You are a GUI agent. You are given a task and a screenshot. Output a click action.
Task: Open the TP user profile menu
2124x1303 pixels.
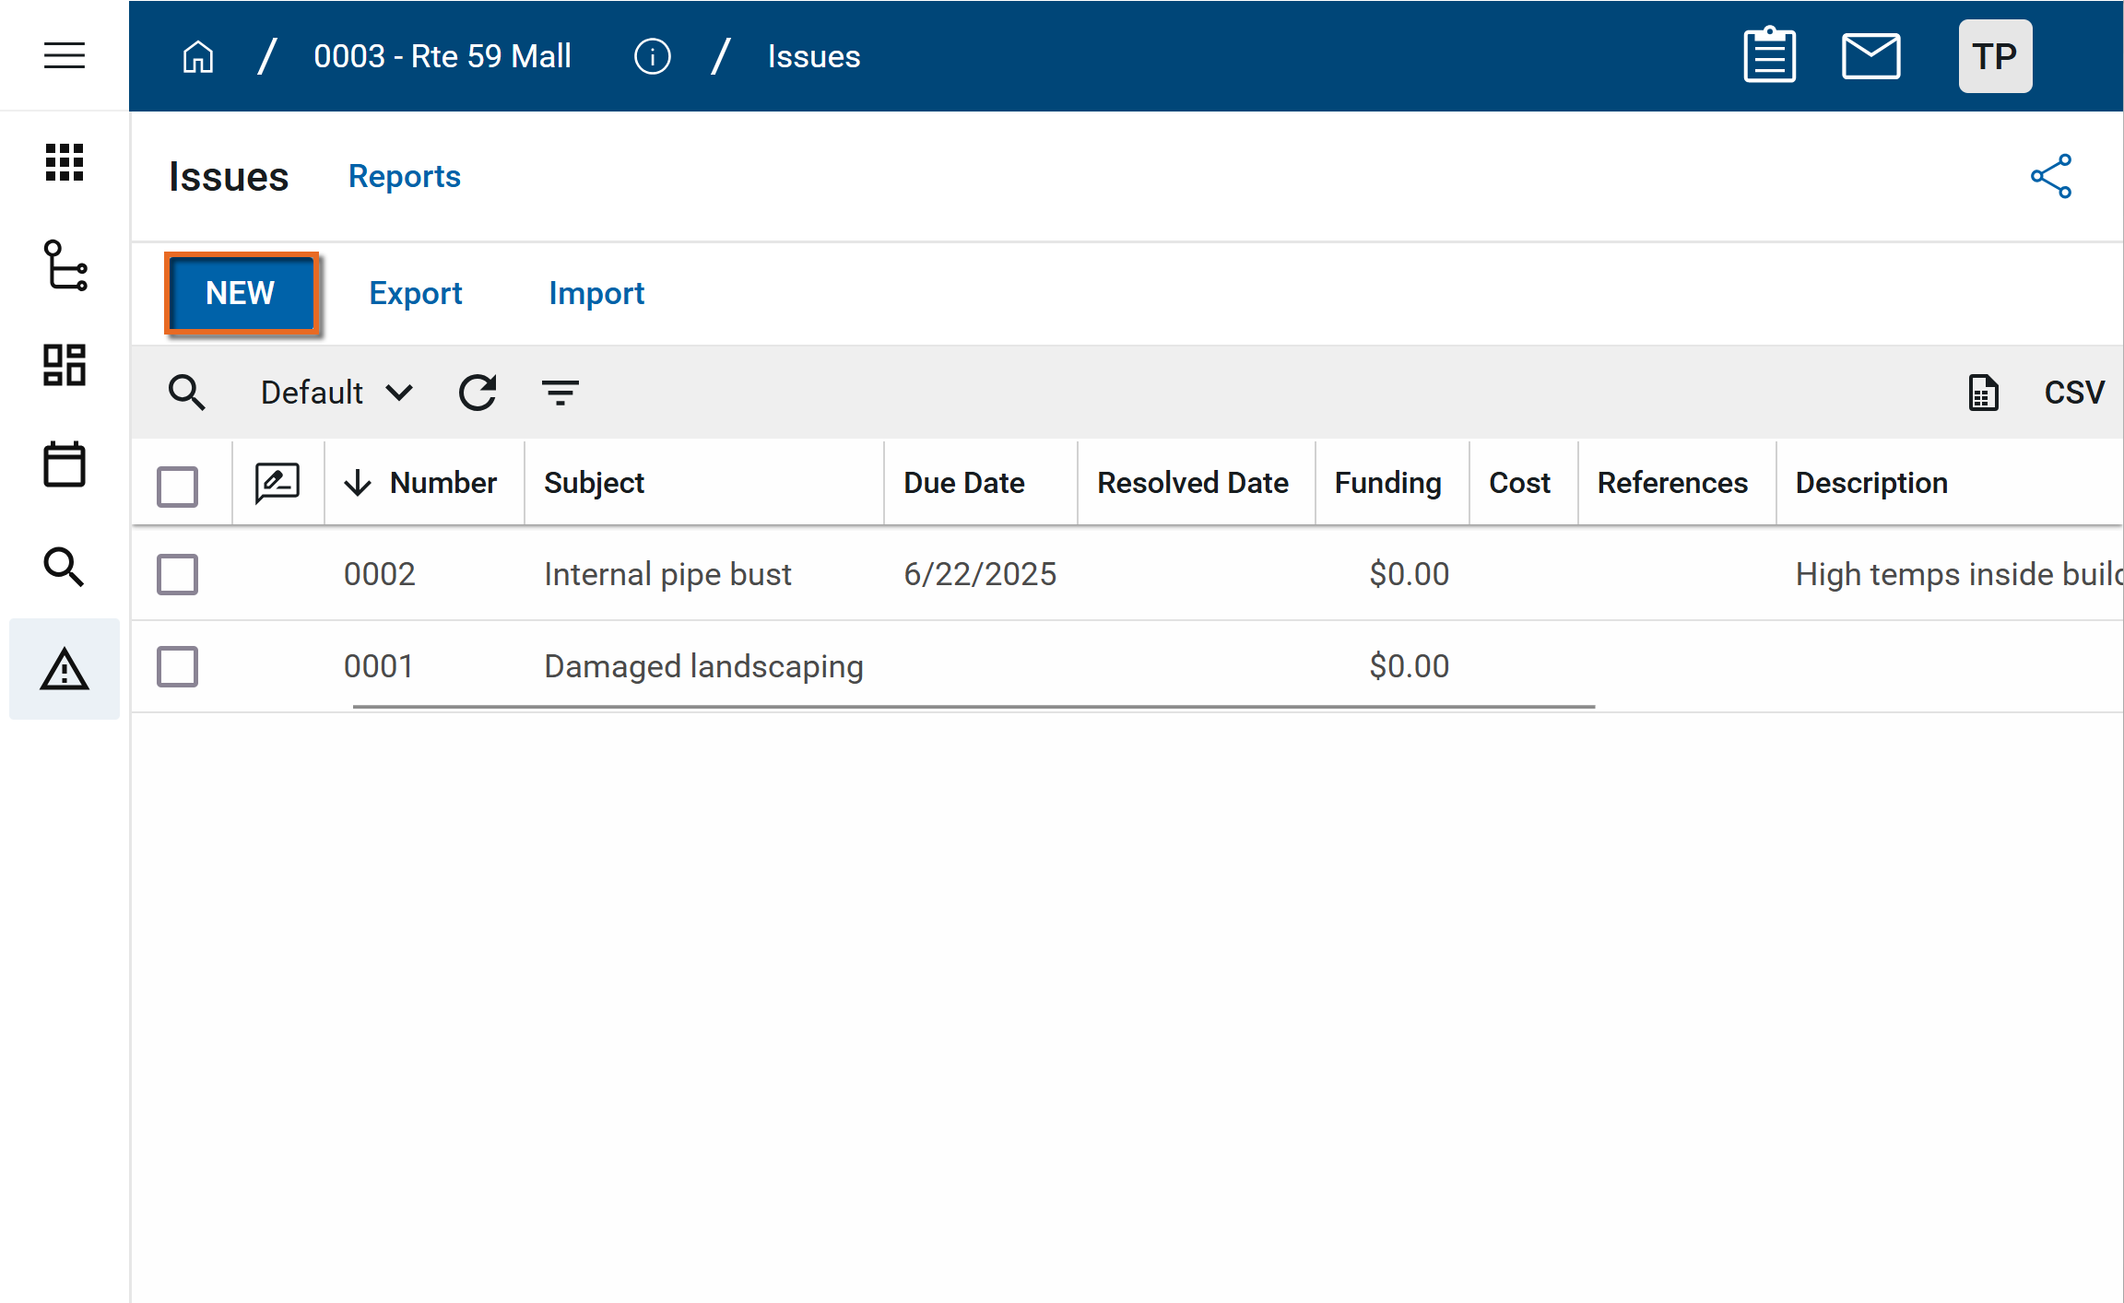pos(1995,56)
